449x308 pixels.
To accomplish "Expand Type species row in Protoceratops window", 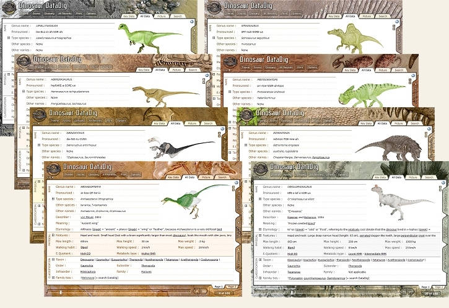I will click(230, 92).
